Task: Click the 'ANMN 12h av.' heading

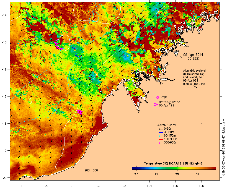Action: (x=167, y=125)
